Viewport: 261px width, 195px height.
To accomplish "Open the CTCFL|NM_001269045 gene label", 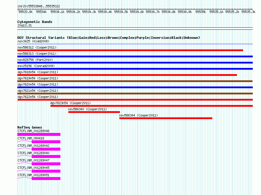I will [33, 168].
